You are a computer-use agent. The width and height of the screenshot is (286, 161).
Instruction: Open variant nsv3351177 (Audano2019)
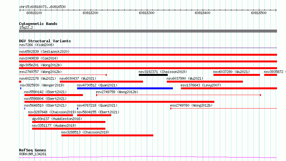point(54,125)
